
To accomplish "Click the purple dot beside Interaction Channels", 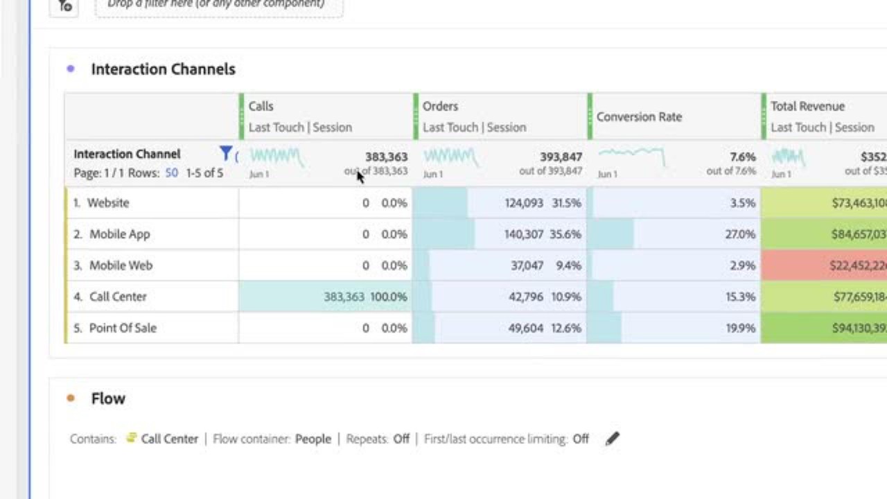I will (71, 69).
